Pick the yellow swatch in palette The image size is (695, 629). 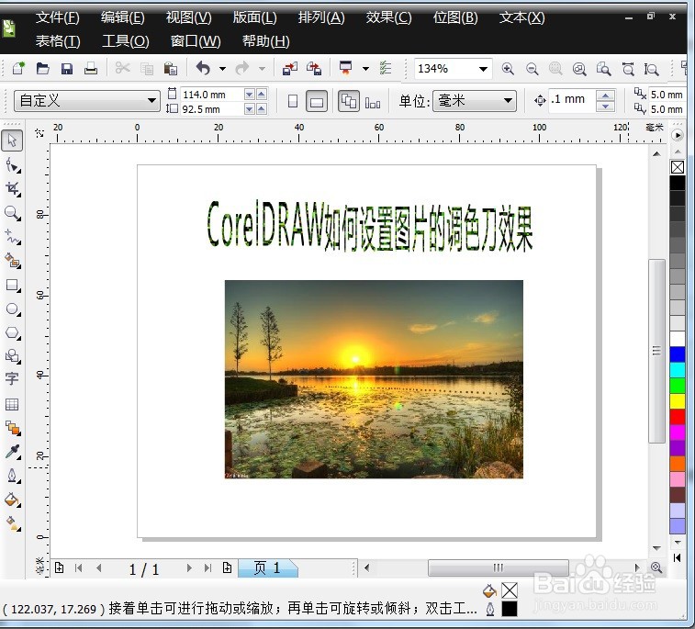pos(677,401)
